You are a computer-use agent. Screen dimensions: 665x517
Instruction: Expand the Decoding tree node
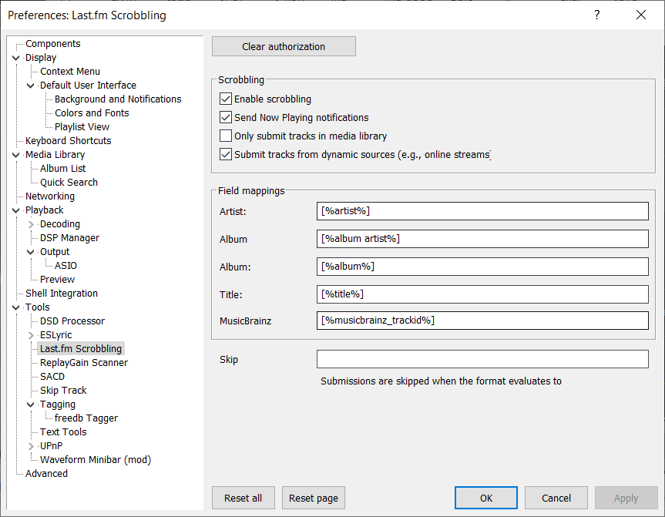coord(31,224)
